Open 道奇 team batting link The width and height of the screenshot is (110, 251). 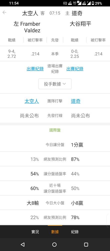pyautogui.click(x=76, y=101)
